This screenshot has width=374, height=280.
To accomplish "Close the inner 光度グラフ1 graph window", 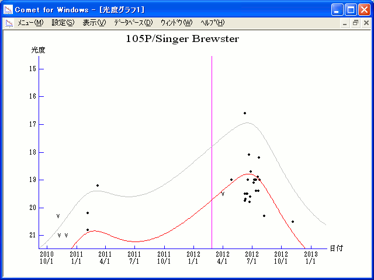I will tap(365, 23).
